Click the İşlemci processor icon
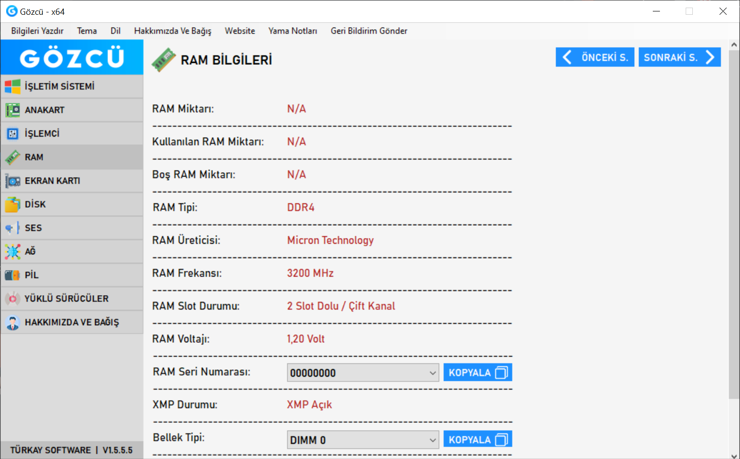This screenshot has height=459, width=740. 13,134
